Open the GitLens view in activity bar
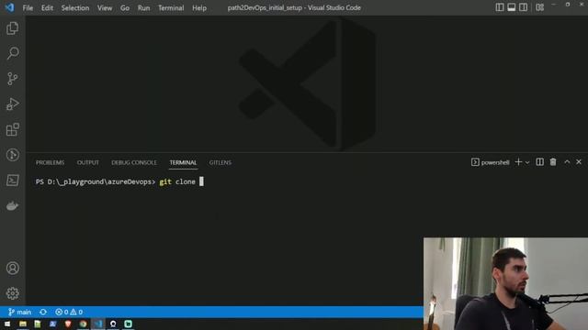588x330 pixels. pyautogui.click(x=12, y=155)
